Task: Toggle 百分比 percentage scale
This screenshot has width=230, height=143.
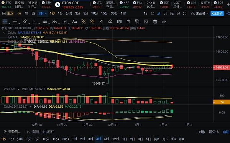Action: tap(214, 132)
